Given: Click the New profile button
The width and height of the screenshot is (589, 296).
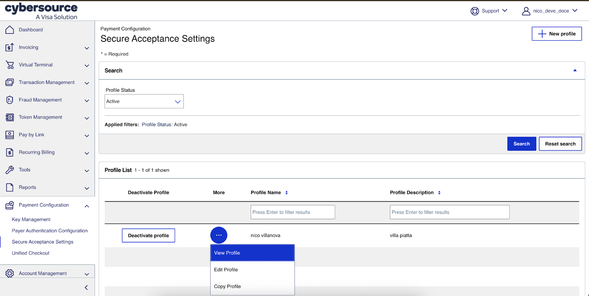Looking at the screenshot, I should coord(557,34).
